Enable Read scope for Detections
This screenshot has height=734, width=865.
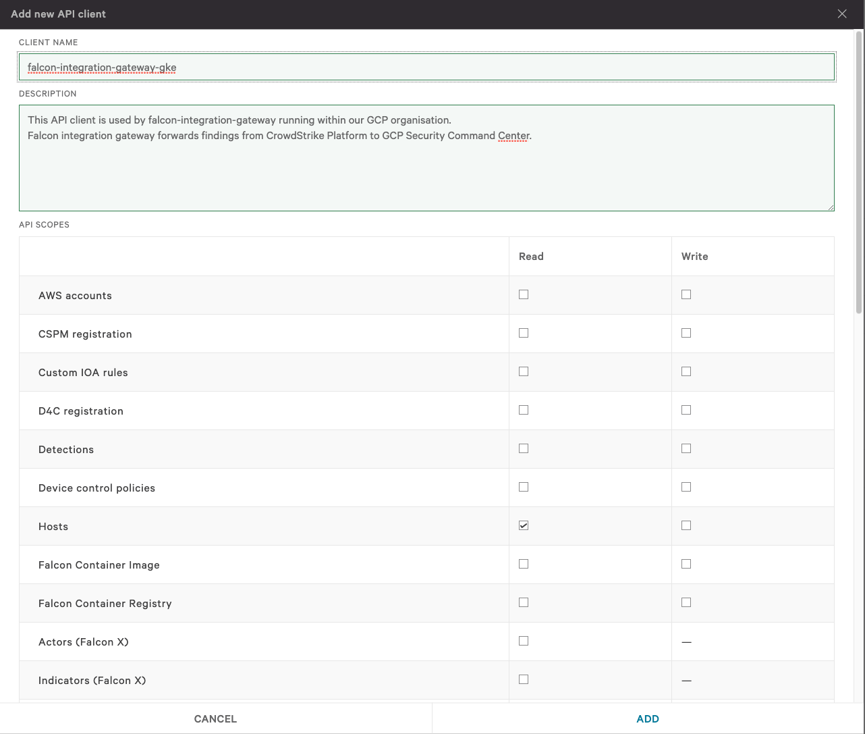(x=524, y=448)
